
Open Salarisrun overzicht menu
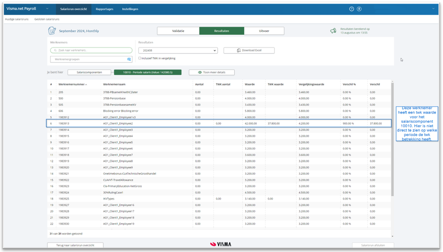(x=74, y=9)
